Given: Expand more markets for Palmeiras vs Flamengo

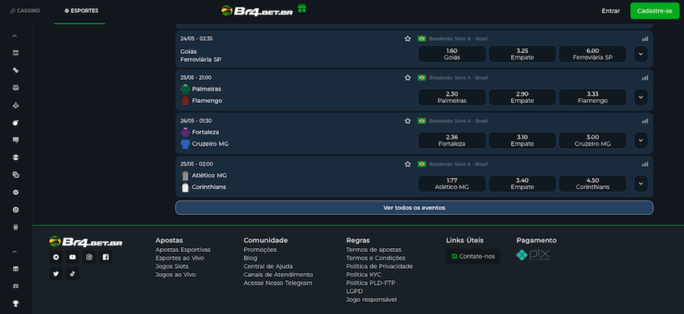Looking at the screenshot, I should 641,97.
